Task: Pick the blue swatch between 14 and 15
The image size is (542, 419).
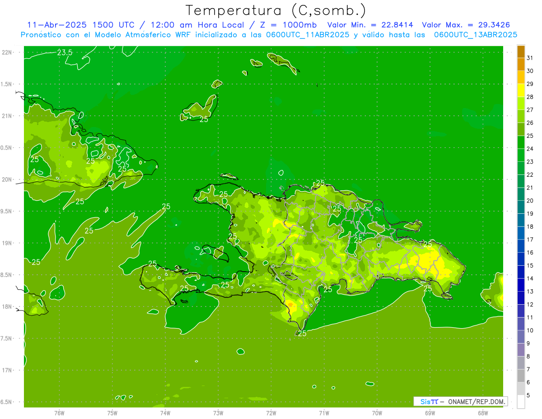Action: coord(521,272)
